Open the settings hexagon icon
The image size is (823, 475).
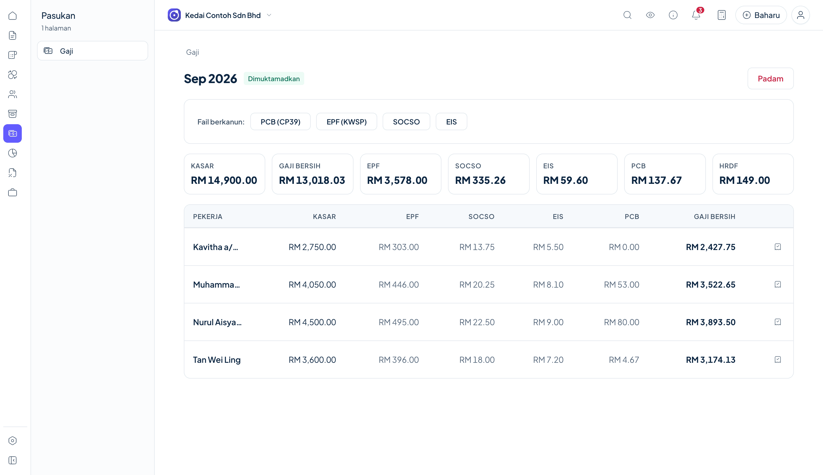pos(13,441)
